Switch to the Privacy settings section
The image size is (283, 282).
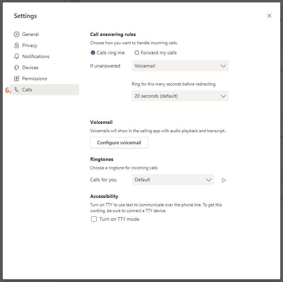coord(29,45)
